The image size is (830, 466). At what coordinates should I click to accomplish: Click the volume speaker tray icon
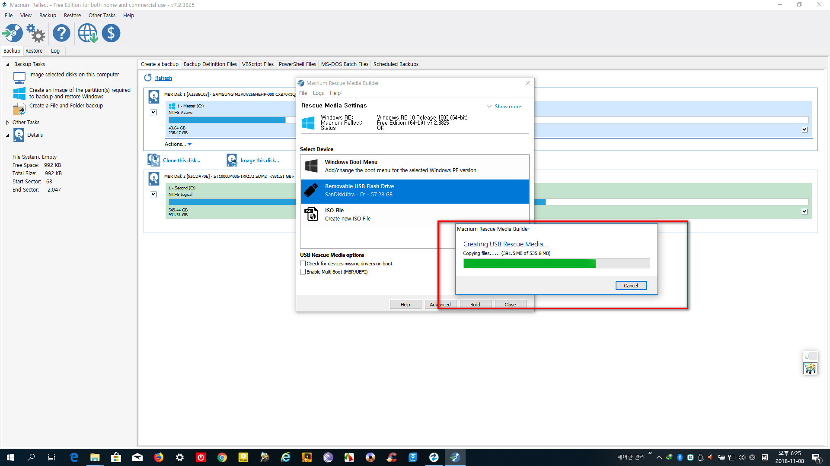[742, 457]
